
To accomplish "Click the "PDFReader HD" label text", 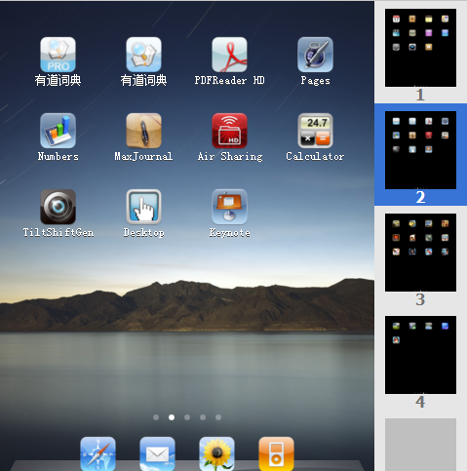I will 229,80.
